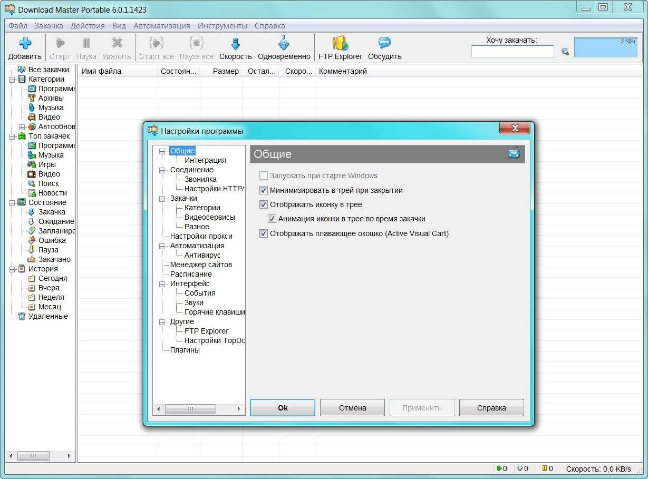Select Музыка under Категории
The image size is (648, 479).
(51, 107)
